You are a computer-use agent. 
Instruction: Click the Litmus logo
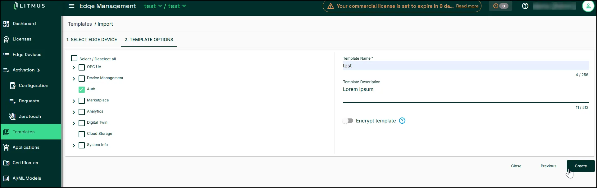(x=29, y=6)
